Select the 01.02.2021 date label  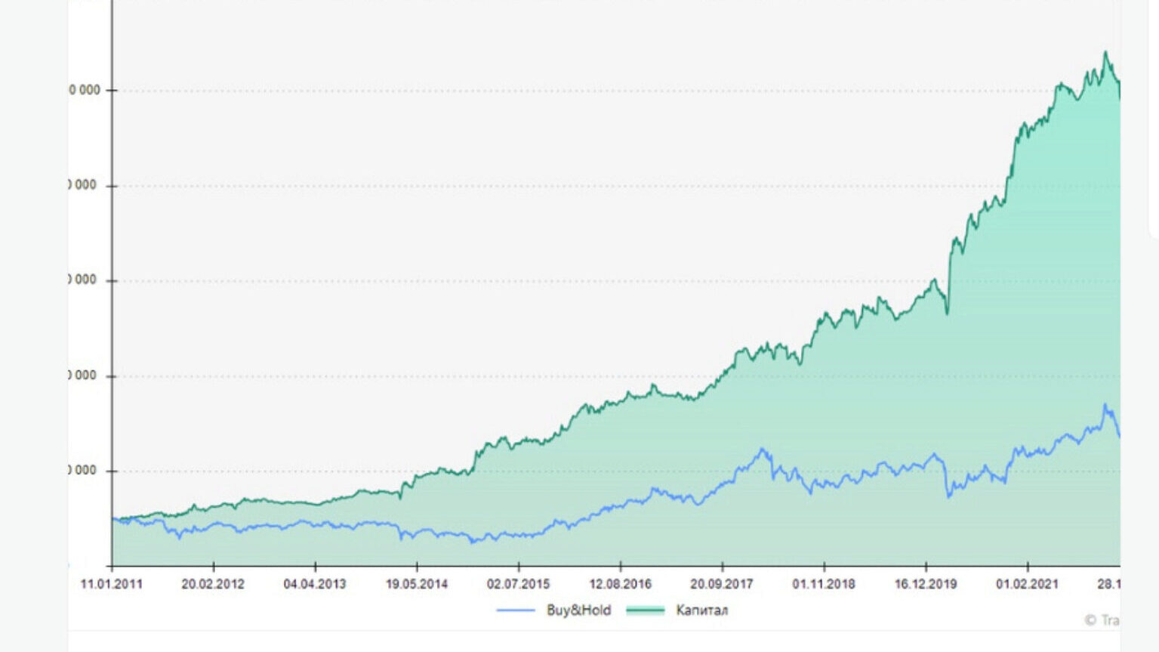(x=1027, y=584)
